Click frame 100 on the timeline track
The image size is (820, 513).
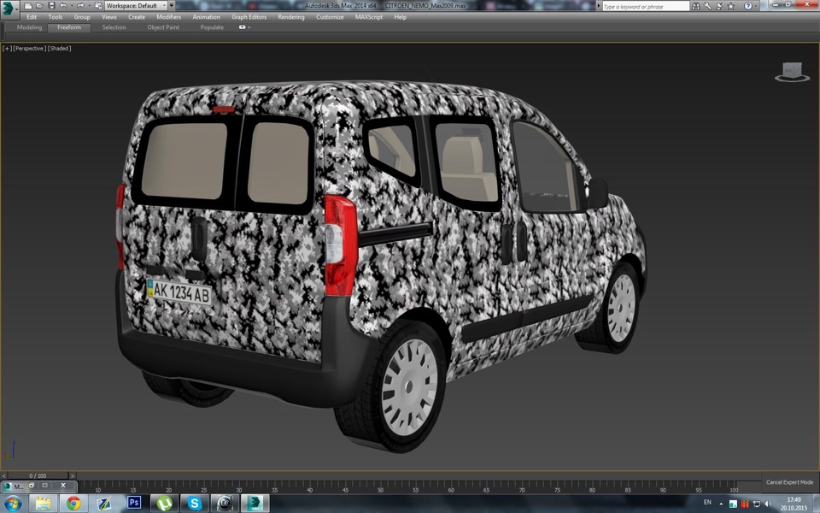(x=734, y=486)
